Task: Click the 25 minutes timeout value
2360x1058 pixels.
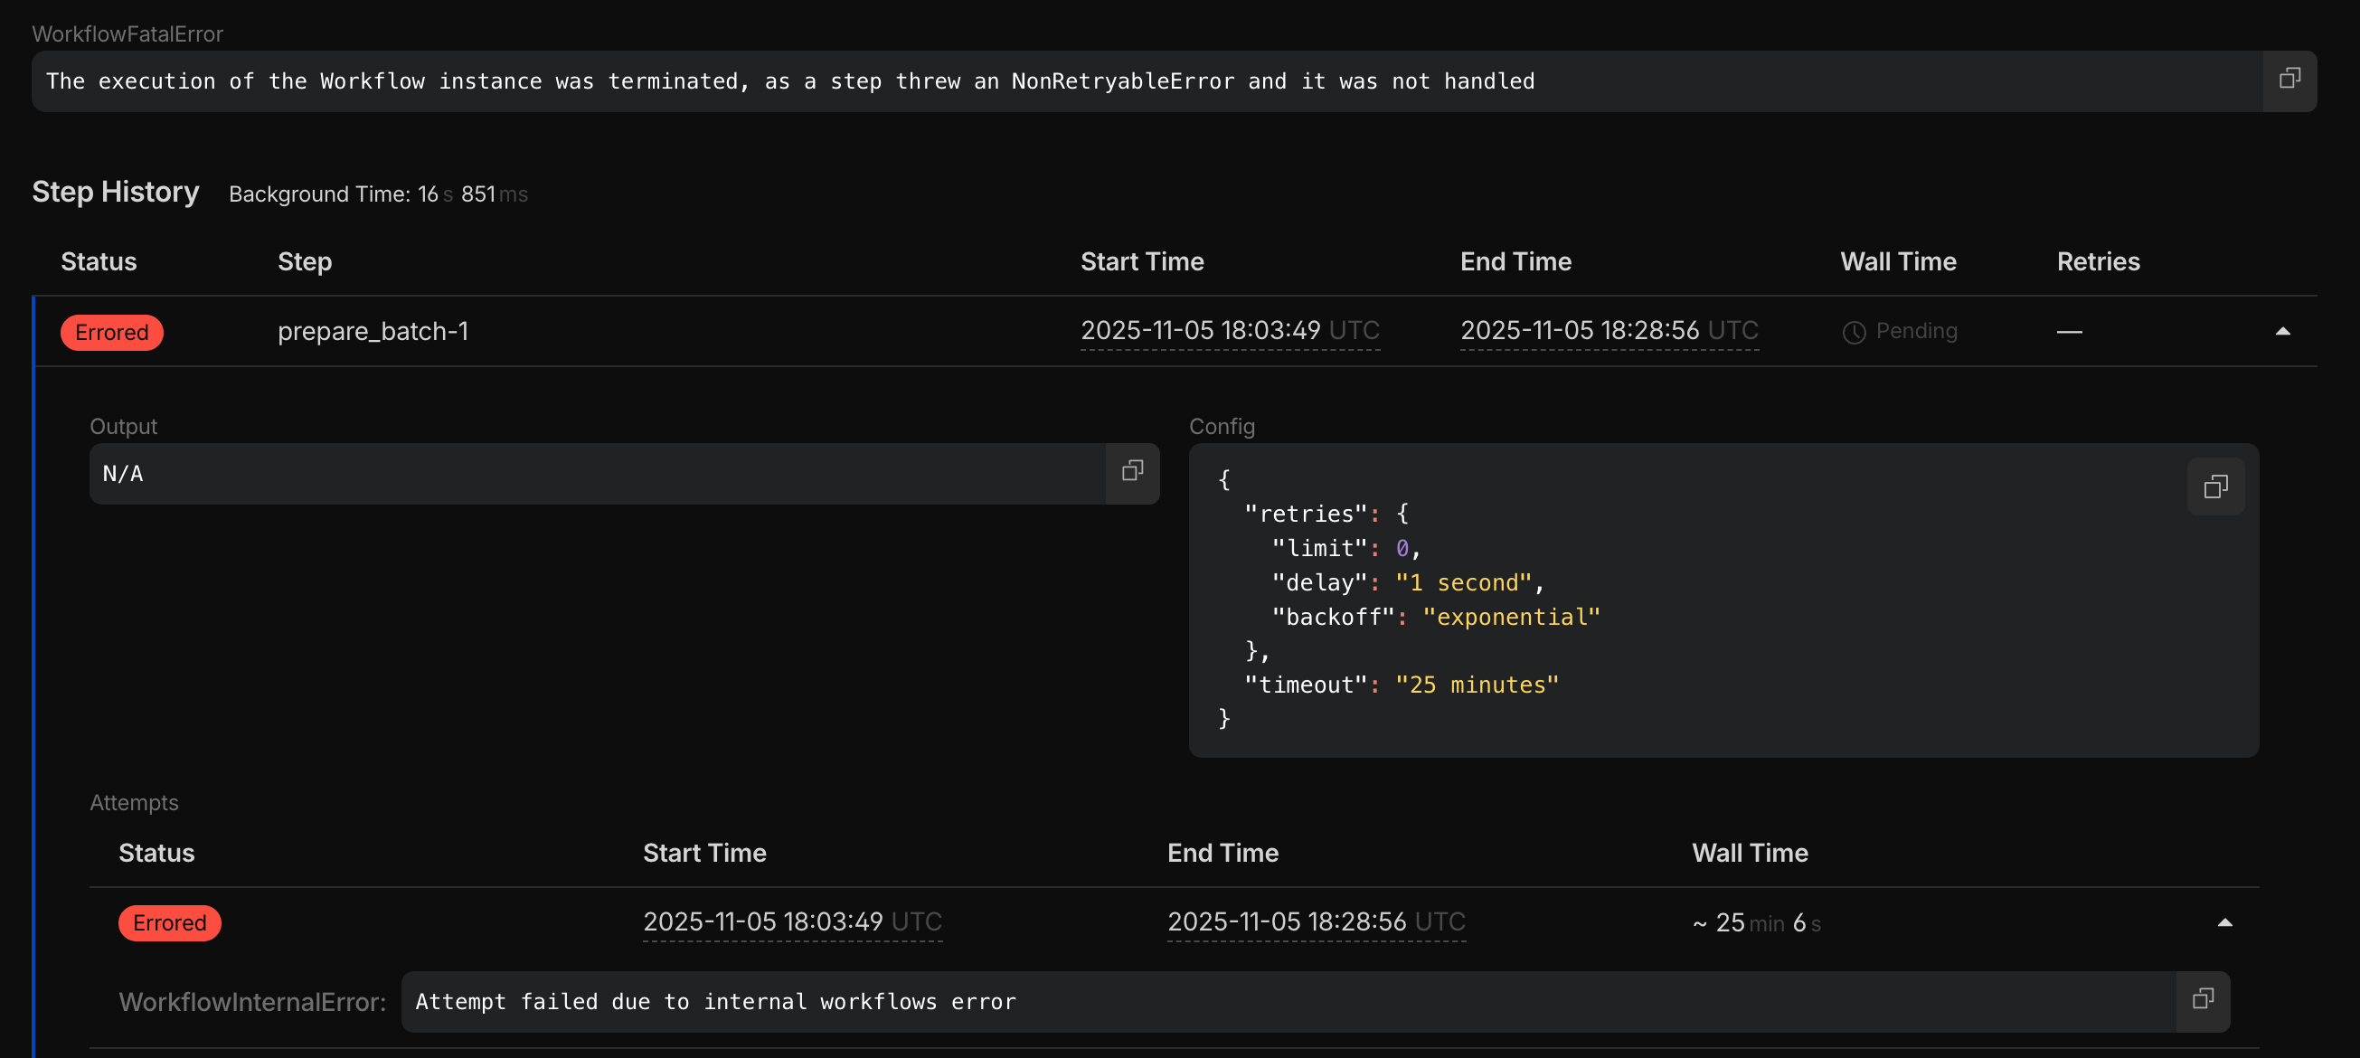Action: pyautogui.click(x=1476, y=685)
